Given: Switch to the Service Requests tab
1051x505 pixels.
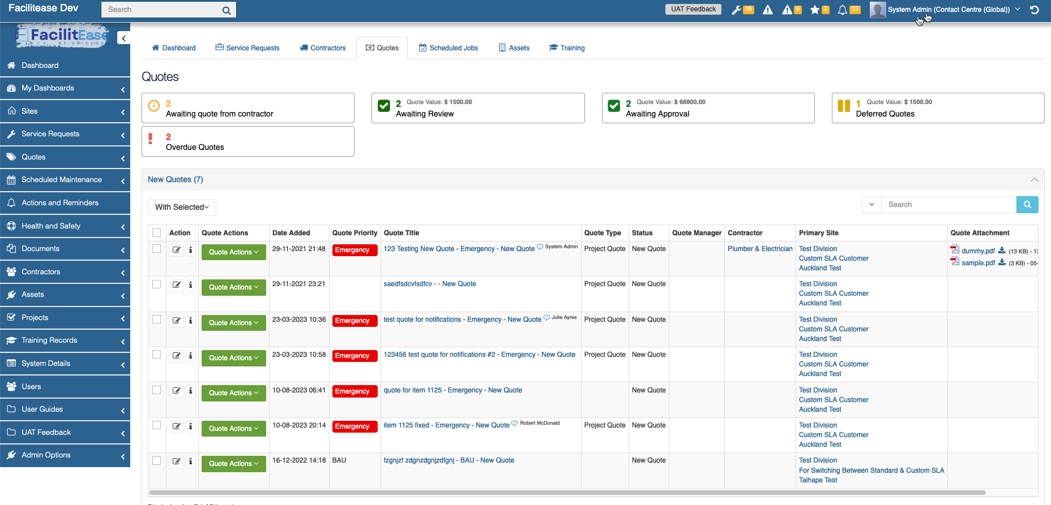Looking at the screenshot, I should (247, 48).
